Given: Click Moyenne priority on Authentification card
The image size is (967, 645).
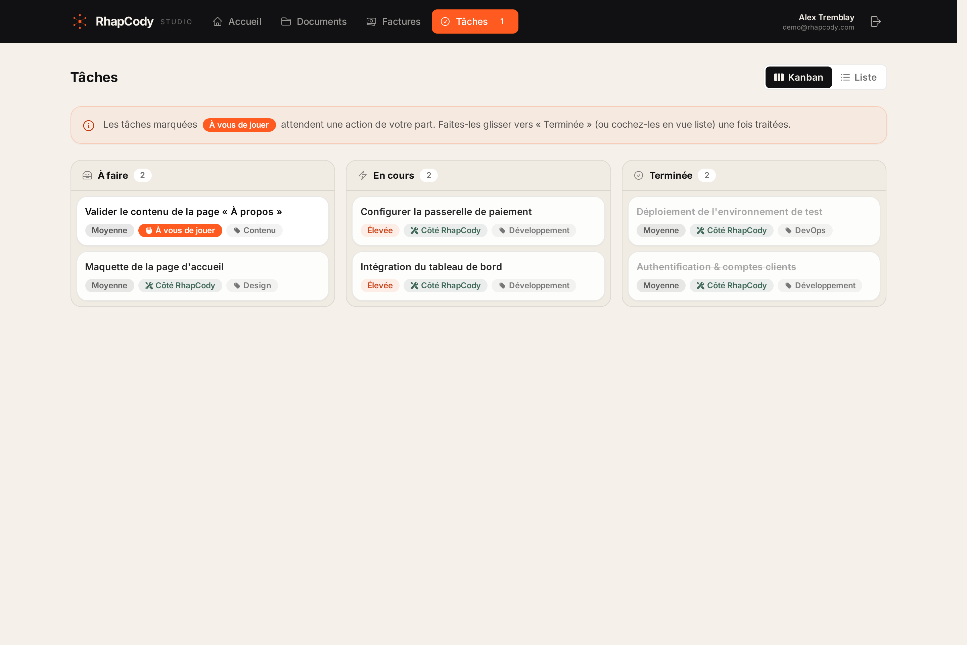Looking at the screenshot, I should point(661,286).
